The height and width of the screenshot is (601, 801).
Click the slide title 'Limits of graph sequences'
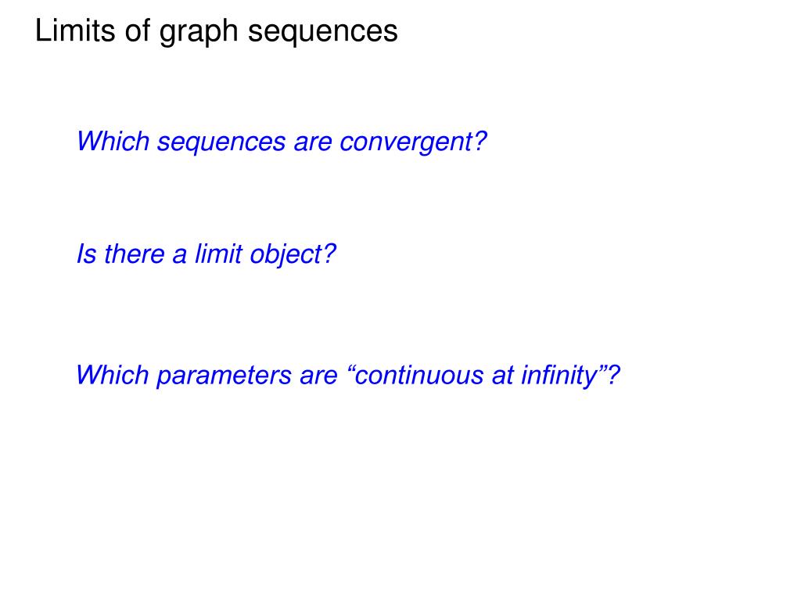coord(216,31)
